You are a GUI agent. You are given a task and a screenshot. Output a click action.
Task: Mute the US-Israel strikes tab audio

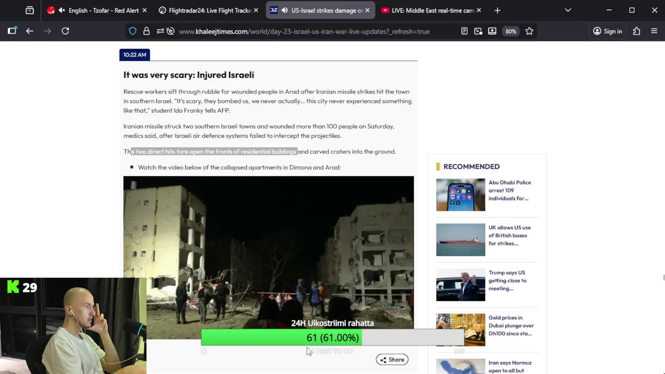(285, 10)
